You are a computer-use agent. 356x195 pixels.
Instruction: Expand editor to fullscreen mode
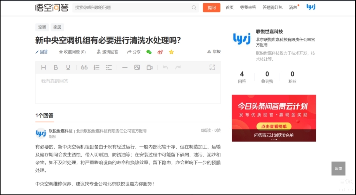click(x=212, y=67)
